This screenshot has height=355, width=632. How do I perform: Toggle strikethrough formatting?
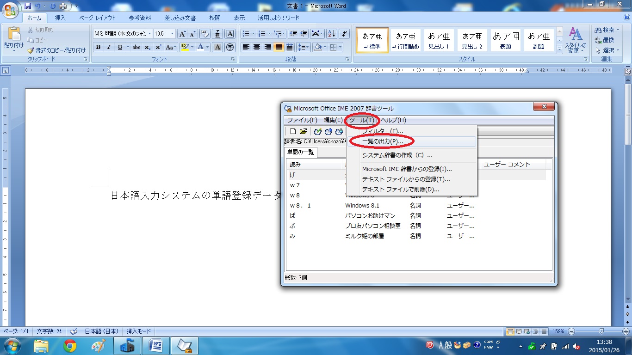(136, 47)
